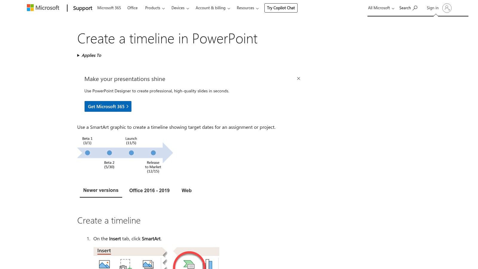Click the SmartArt icon circled in red
478x269 pixels.
pyautogui.click(x=190, y=264)
